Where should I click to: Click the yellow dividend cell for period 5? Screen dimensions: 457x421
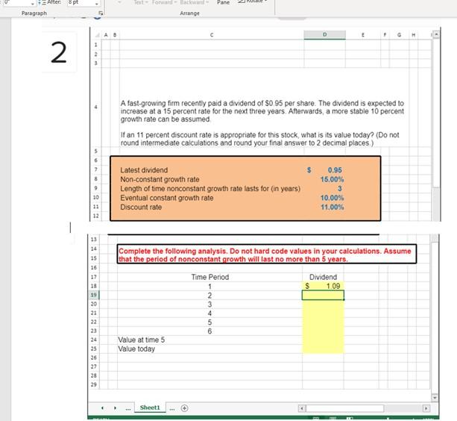[323, 322]
